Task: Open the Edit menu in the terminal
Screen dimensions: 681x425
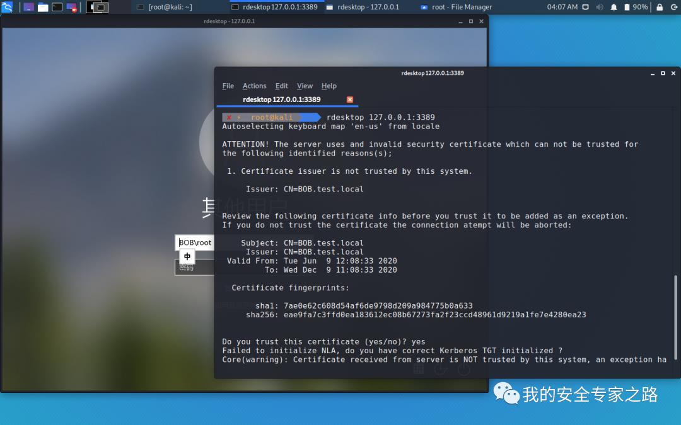Action: [x=281, y=86]
